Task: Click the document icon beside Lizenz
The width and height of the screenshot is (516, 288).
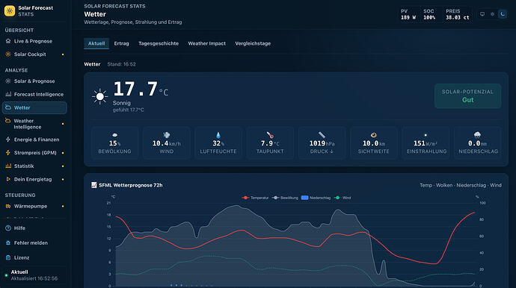Action: 8,258
